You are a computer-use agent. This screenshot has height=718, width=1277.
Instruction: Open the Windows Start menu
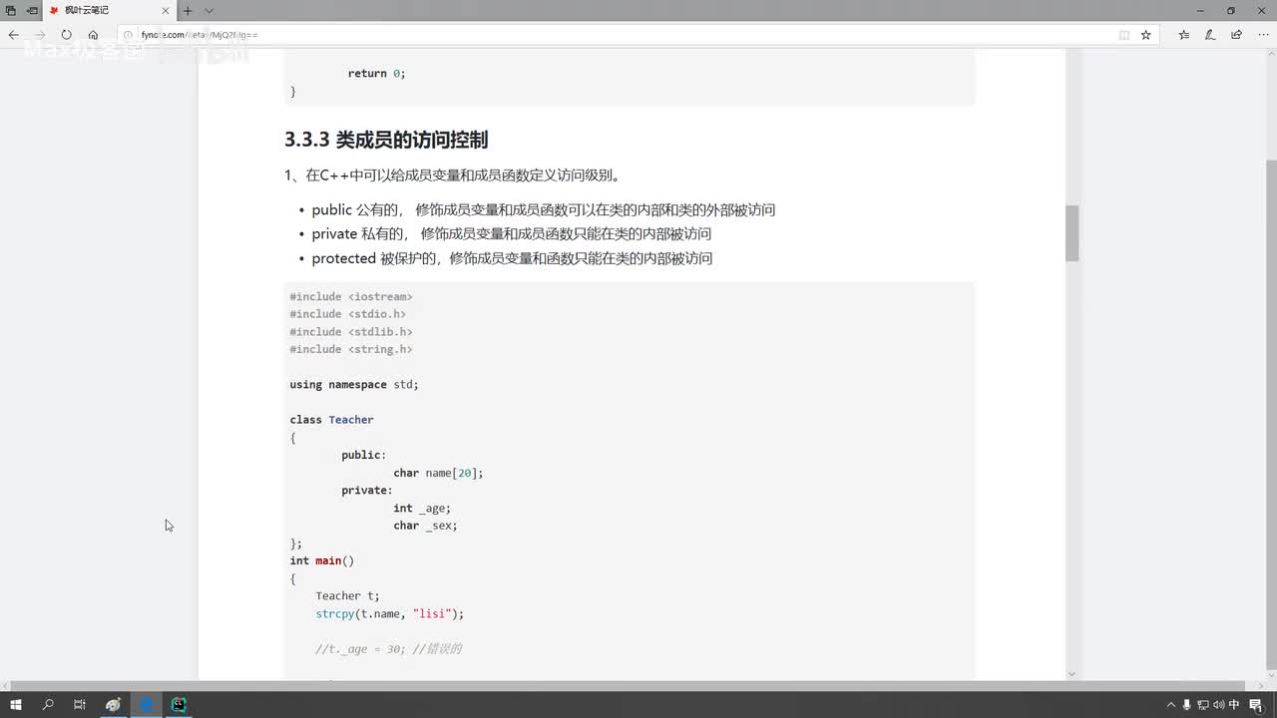click(x=16, y=704)
